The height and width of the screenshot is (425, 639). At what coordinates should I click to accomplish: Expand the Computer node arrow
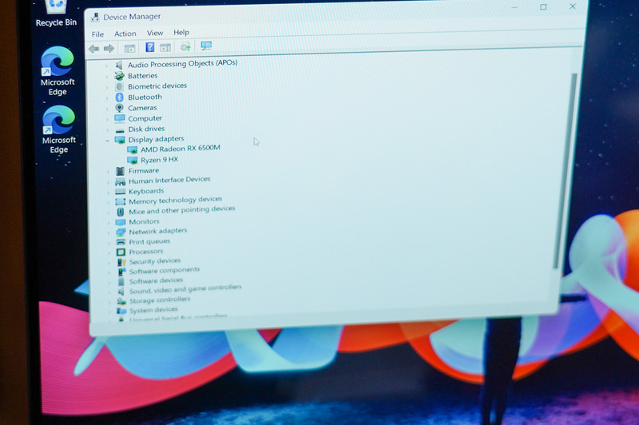coord(107,119)
